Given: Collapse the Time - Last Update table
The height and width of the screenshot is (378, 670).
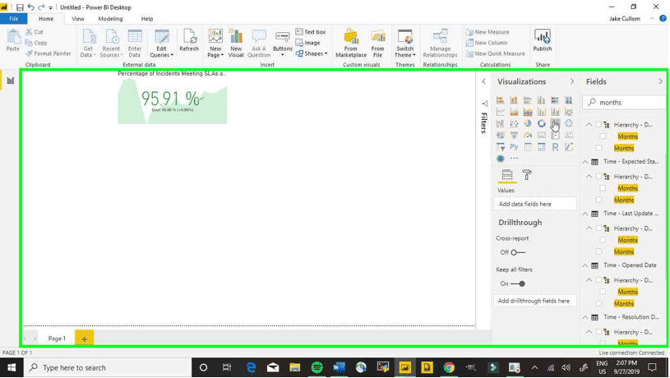Looking at the screenshot, I should (x=585, y=214).
